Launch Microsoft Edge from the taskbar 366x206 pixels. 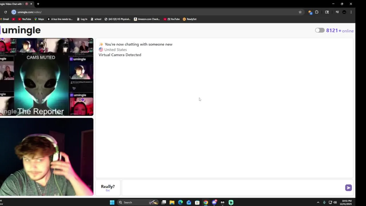coord(180,202)
